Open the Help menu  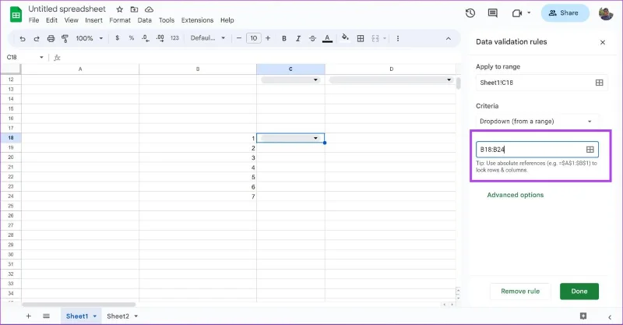227,20
